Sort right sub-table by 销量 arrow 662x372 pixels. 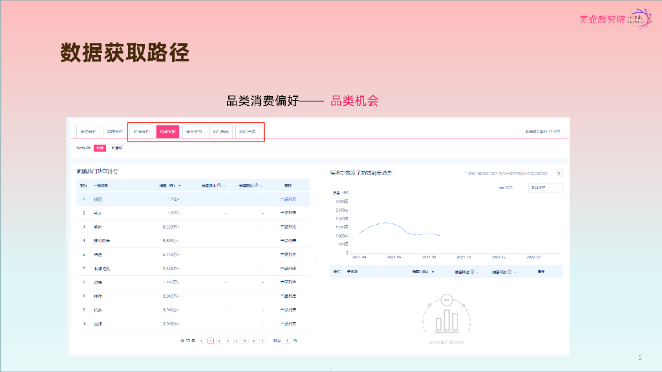pyautogui.click(x=432, y=272)
